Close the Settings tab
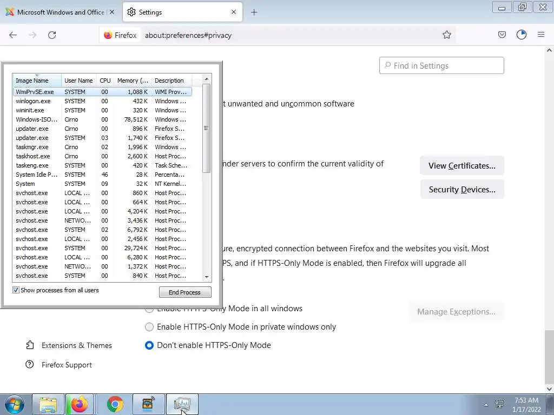Screen dimensions: 554x415 234,12
